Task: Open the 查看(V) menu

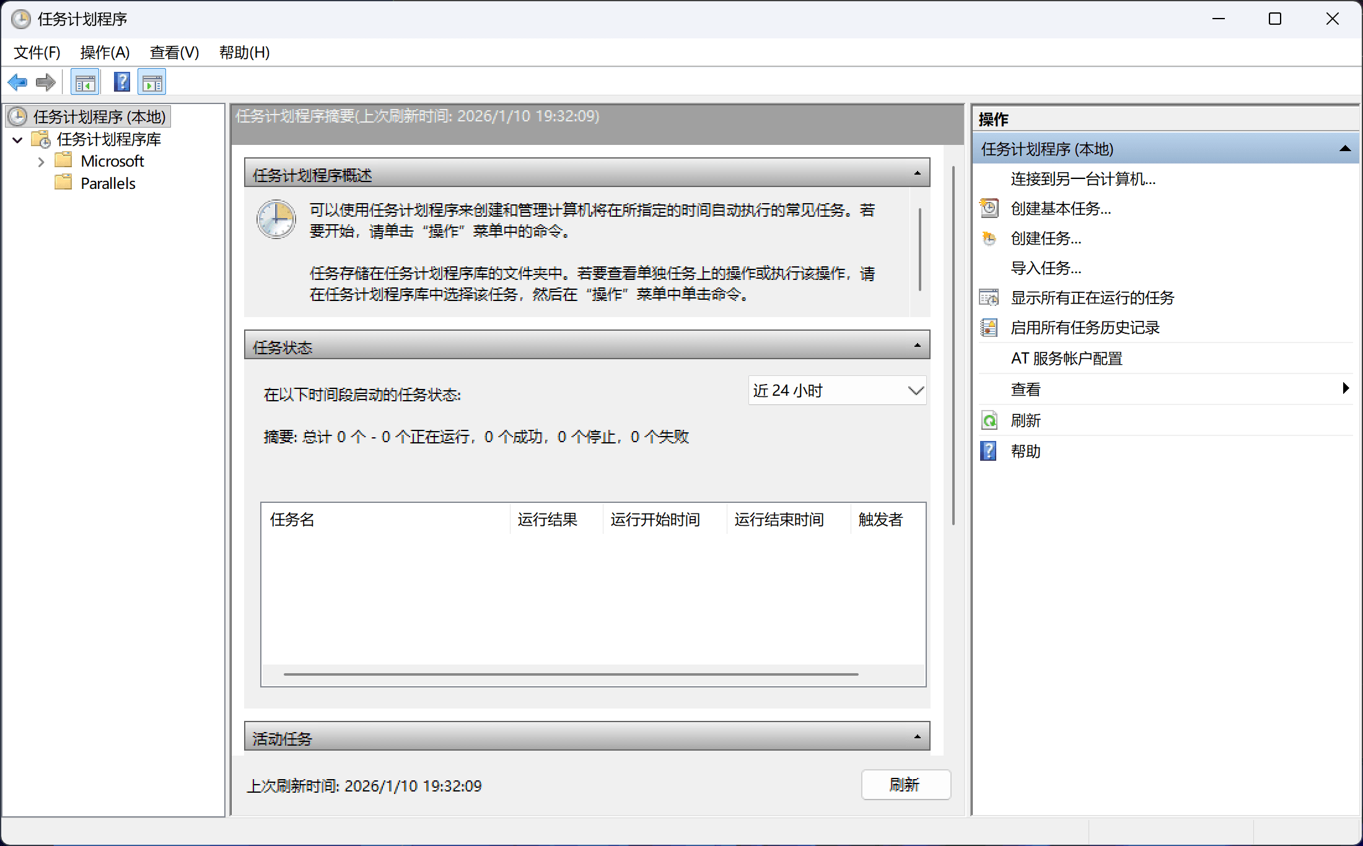Action: (174, 53)
